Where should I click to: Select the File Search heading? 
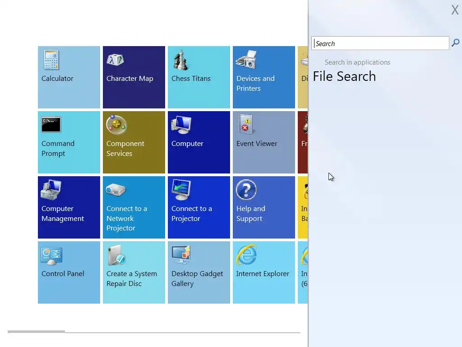tap(344, 76)
